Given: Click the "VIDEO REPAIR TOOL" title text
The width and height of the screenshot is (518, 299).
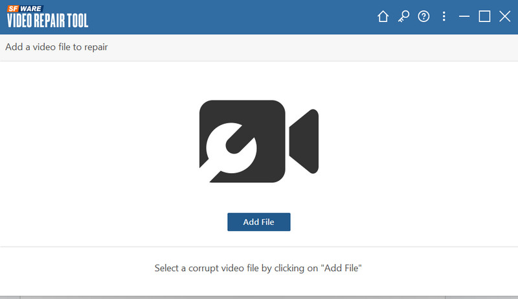Looking at the screenshot, I should pyautogui.click(x=48, y=20).
